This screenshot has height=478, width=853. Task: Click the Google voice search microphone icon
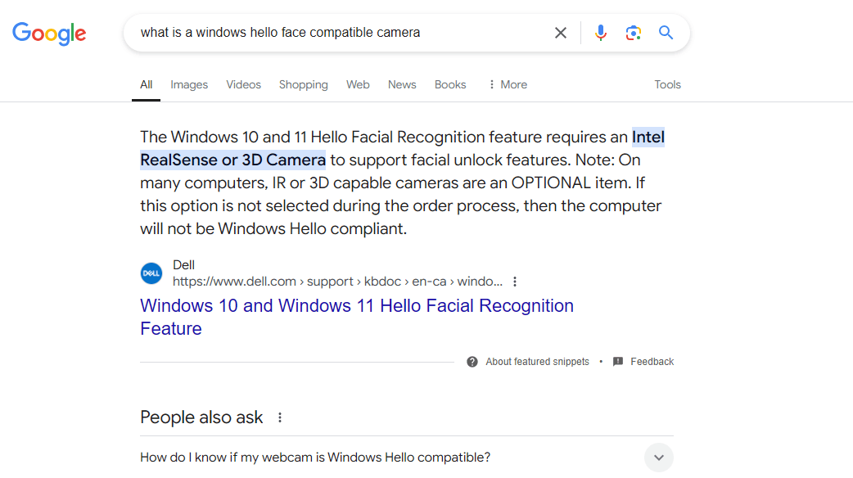[x=600, y=32]
